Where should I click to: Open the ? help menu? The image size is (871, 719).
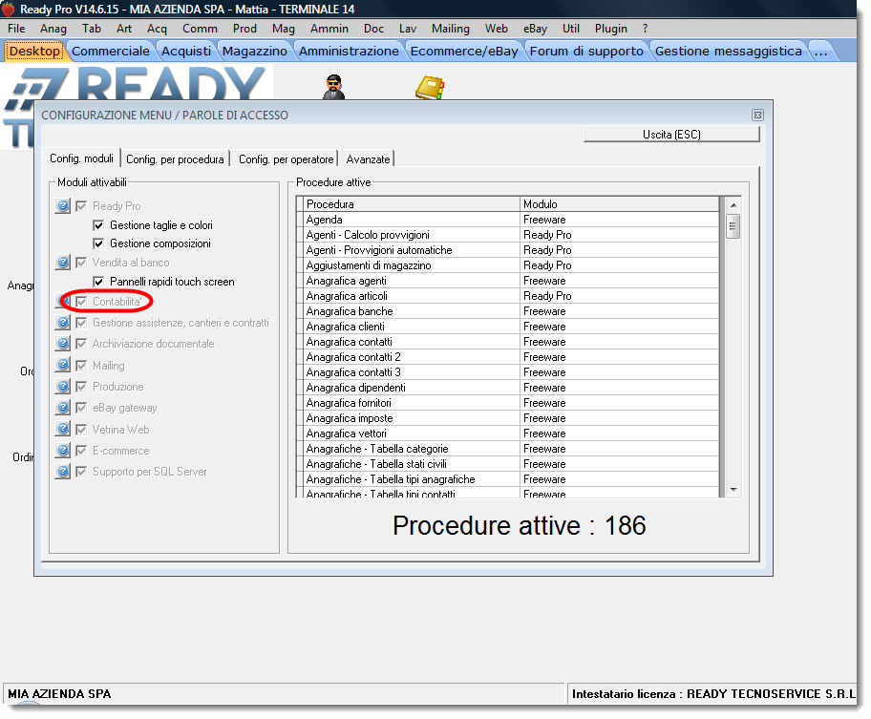click(x=645, y=29)
